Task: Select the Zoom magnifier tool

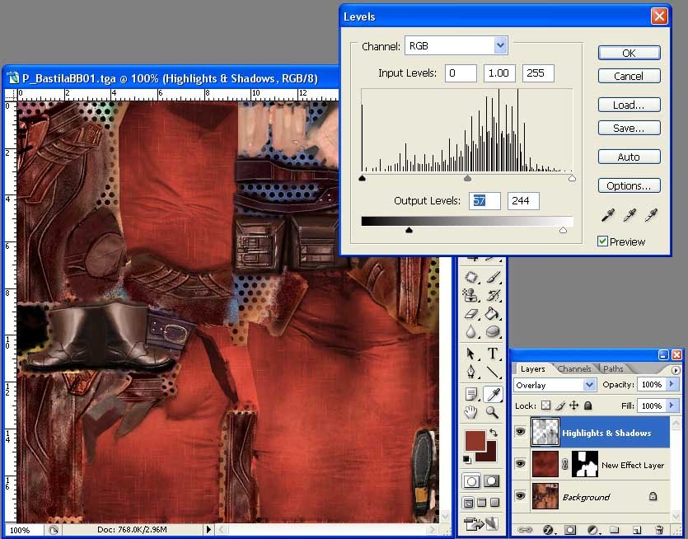Action: [493, 413]
